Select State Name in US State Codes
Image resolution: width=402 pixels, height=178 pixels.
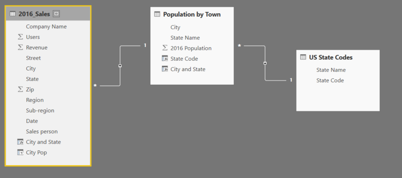click(331, 70)
